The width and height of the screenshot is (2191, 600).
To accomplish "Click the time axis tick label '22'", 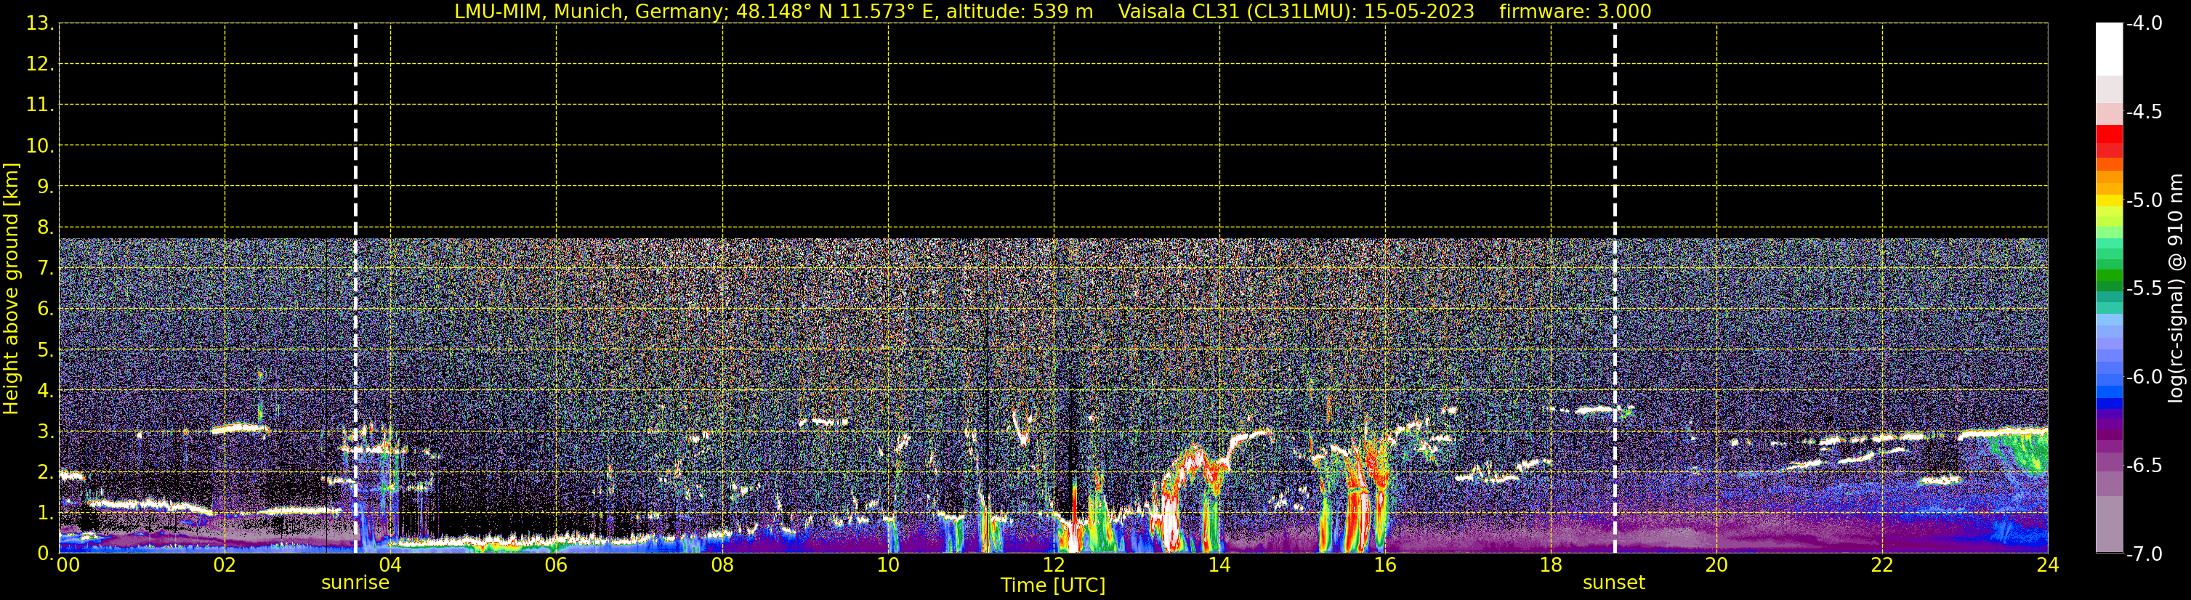I will pos(1882,566).
